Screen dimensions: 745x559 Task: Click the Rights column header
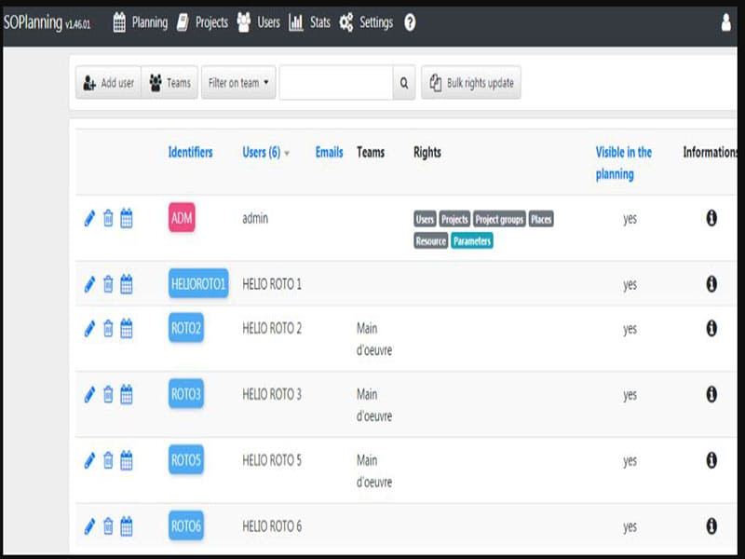(x=427, y=153)
